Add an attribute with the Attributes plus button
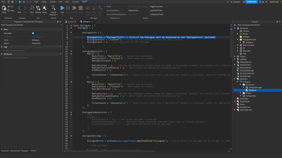 60,54
